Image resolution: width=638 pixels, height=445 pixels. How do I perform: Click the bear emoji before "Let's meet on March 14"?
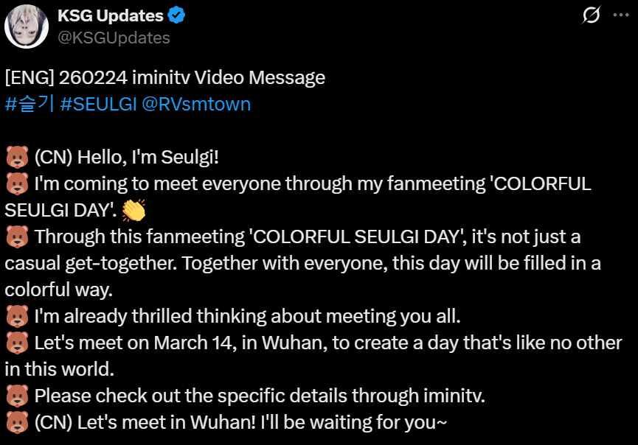click(17, 343)
